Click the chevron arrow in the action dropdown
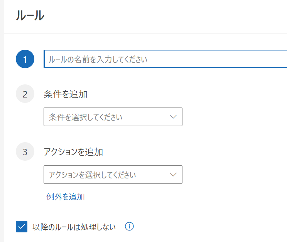287x242 pixels. click(173, 175)
